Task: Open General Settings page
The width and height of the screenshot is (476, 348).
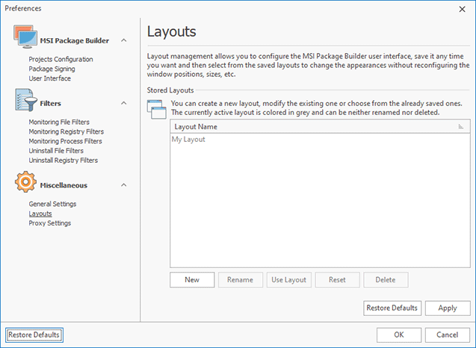Action: [x=52, y=204]
